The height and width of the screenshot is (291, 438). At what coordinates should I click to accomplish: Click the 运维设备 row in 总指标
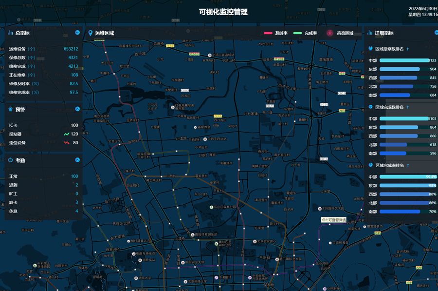[x=43, y=49]
